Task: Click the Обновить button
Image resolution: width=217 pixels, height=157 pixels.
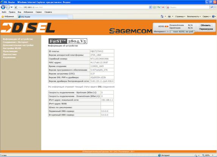Action: [206, 25]
